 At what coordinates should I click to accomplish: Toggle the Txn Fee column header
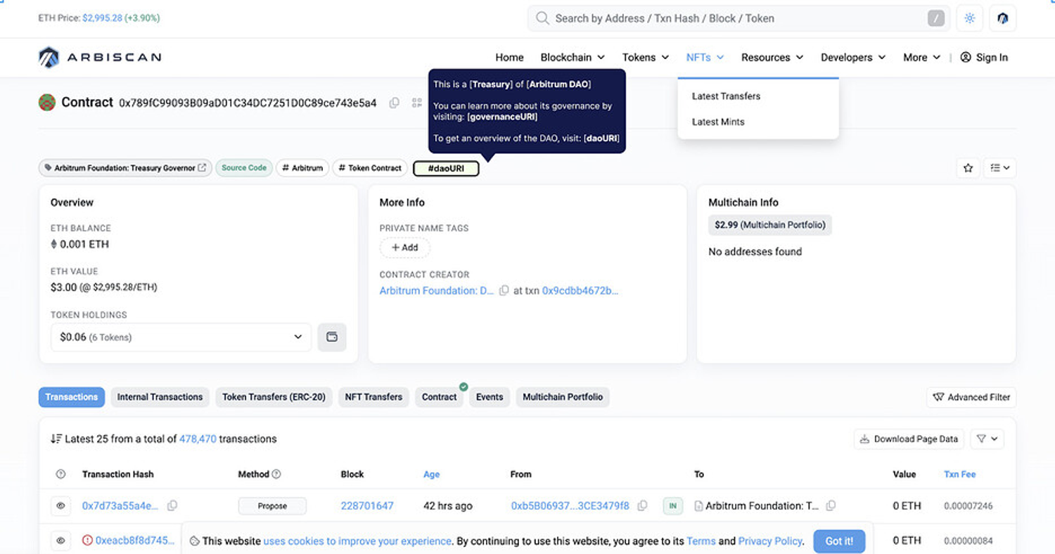click(960, 475)
